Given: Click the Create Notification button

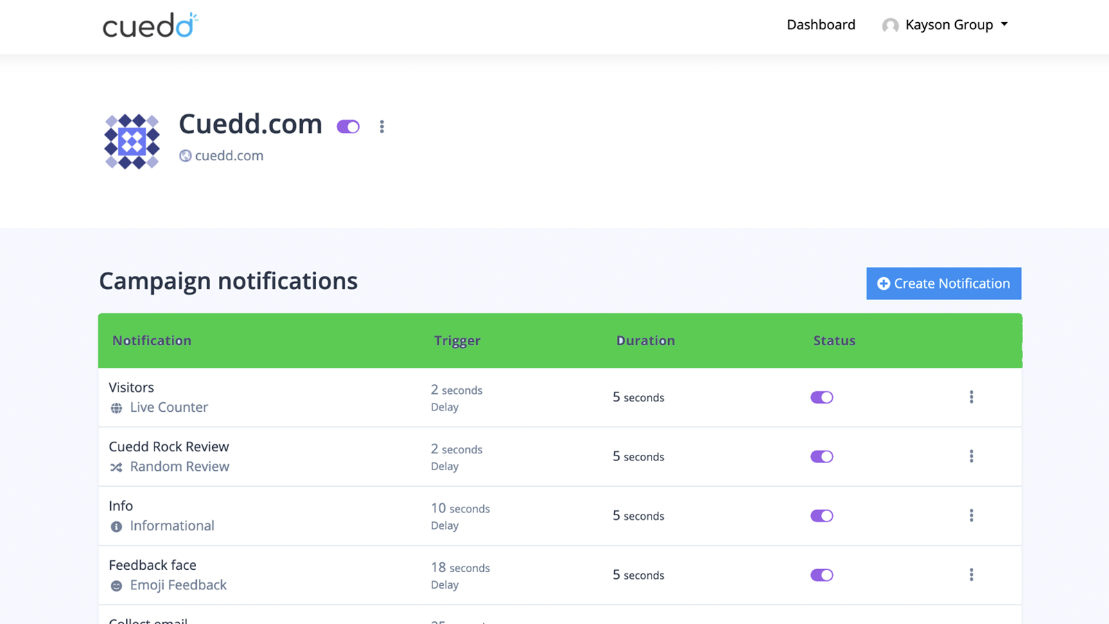Looking at the screenshot, I should click(943, 284).
